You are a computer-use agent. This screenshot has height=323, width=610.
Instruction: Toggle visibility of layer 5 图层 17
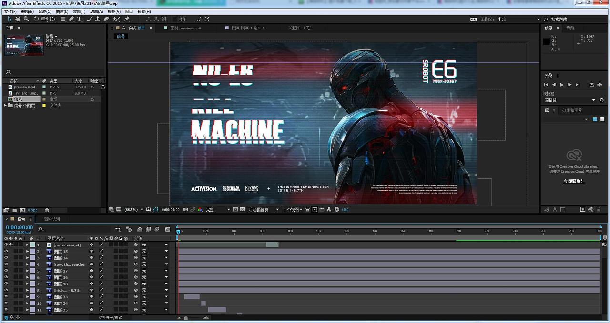pos(6,271)
